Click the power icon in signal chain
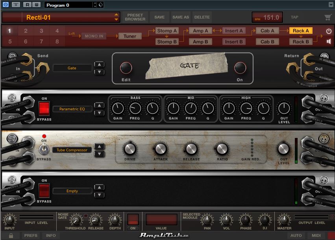 (329, 31)
